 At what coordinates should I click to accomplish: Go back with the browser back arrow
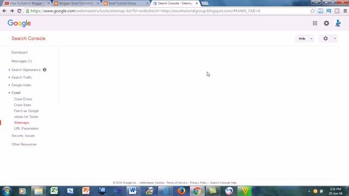click(x=4, y=11)
